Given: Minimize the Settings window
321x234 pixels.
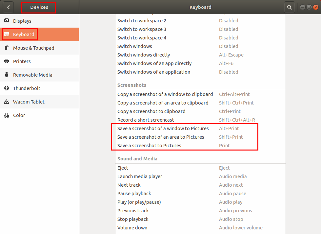Looking at the screenshot, I should click(303, 7).
